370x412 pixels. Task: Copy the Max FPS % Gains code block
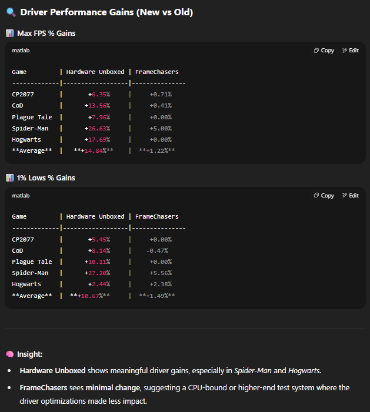click(324, 51)
